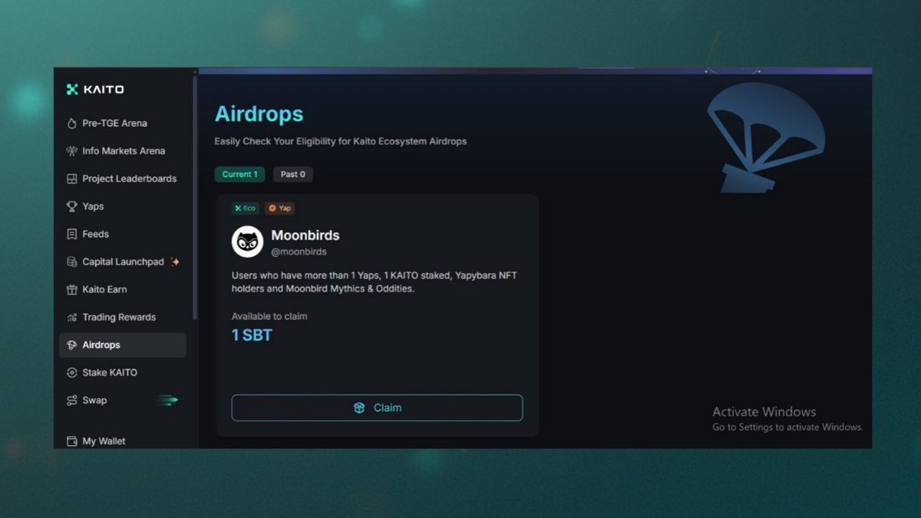Image resolution: width=921 pixels, height=518 pixels.
Task: Click the airdrop eligibility subtitle text
Action: click(341, 142)
